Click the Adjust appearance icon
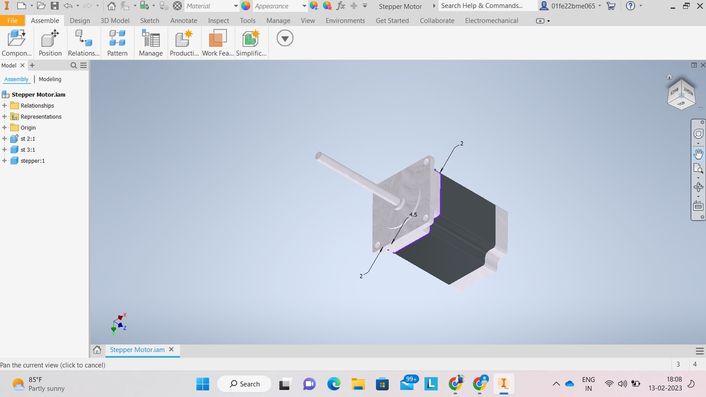 pos(314,6)
